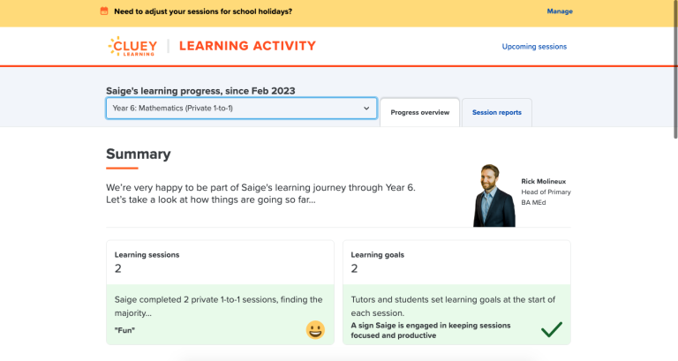Click the LEARNING ACTIVITY page title
The image size is (678, 361).
[x=247, y=46]
